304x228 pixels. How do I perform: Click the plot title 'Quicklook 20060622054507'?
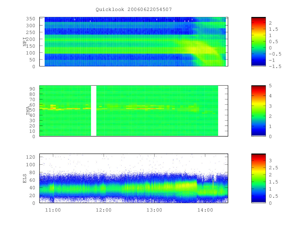pos(134,9)
